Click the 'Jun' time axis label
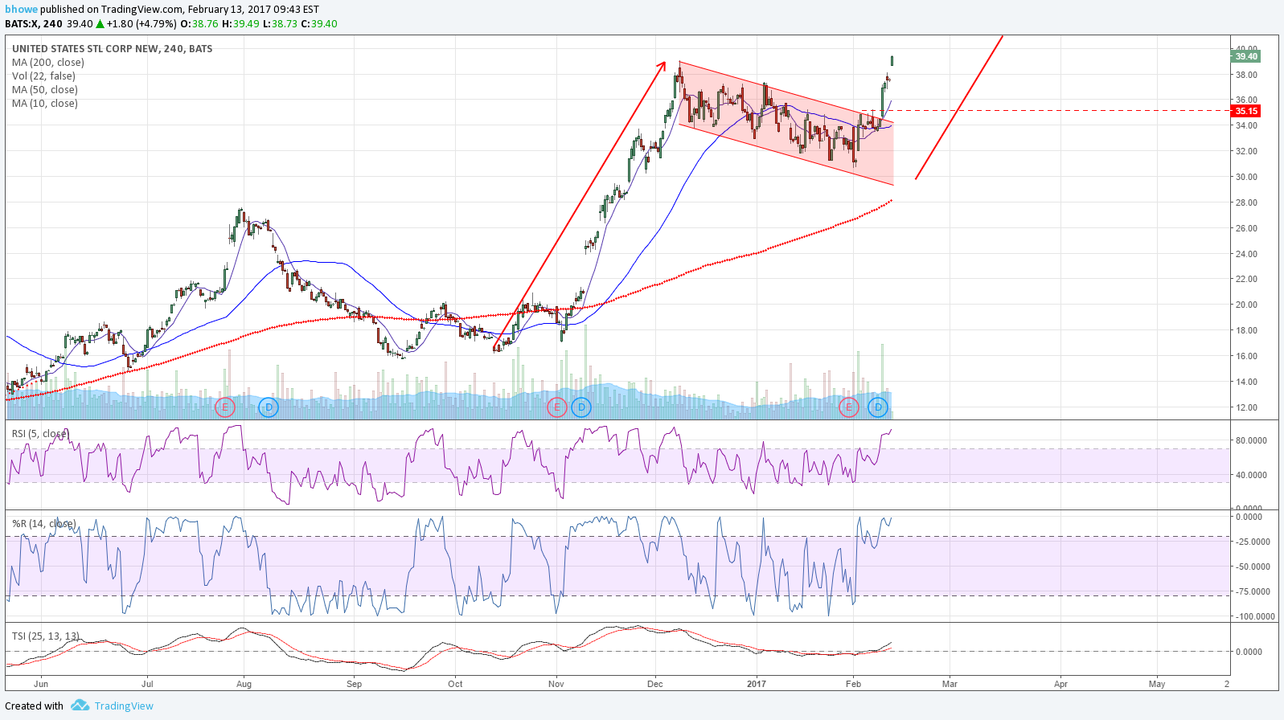The width and height of the screenshot is (1284, 720). point(41,685)
